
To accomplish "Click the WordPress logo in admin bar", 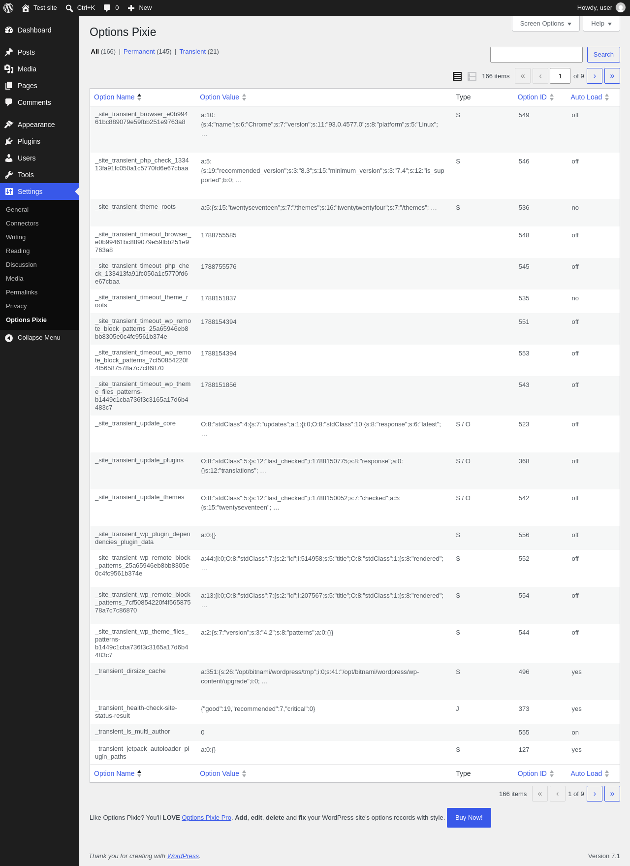I will tap(8, 8).
